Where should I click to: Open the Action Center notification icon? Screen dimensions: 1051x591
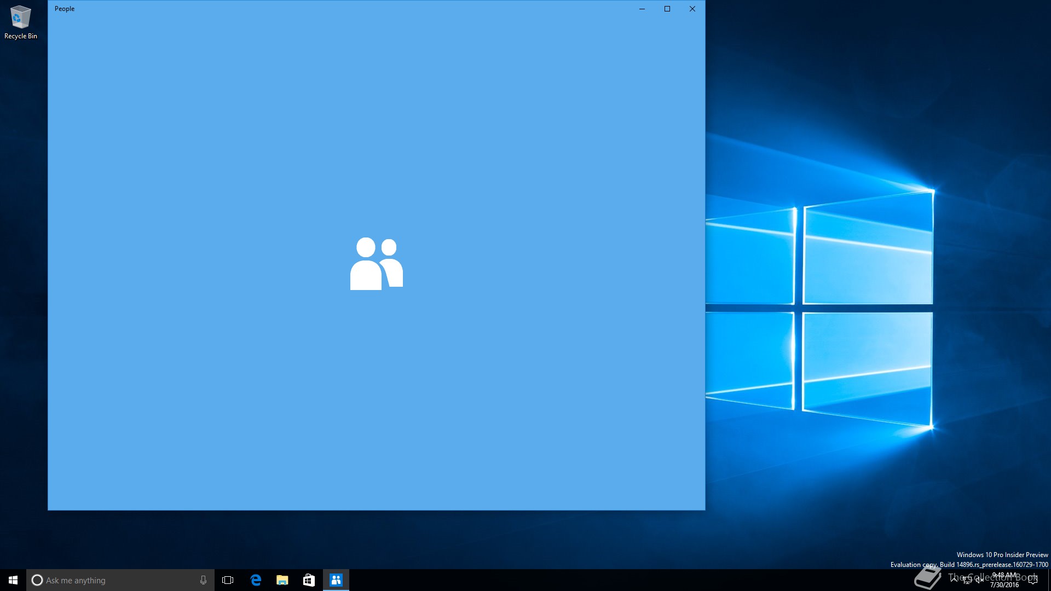[1033, 580]
